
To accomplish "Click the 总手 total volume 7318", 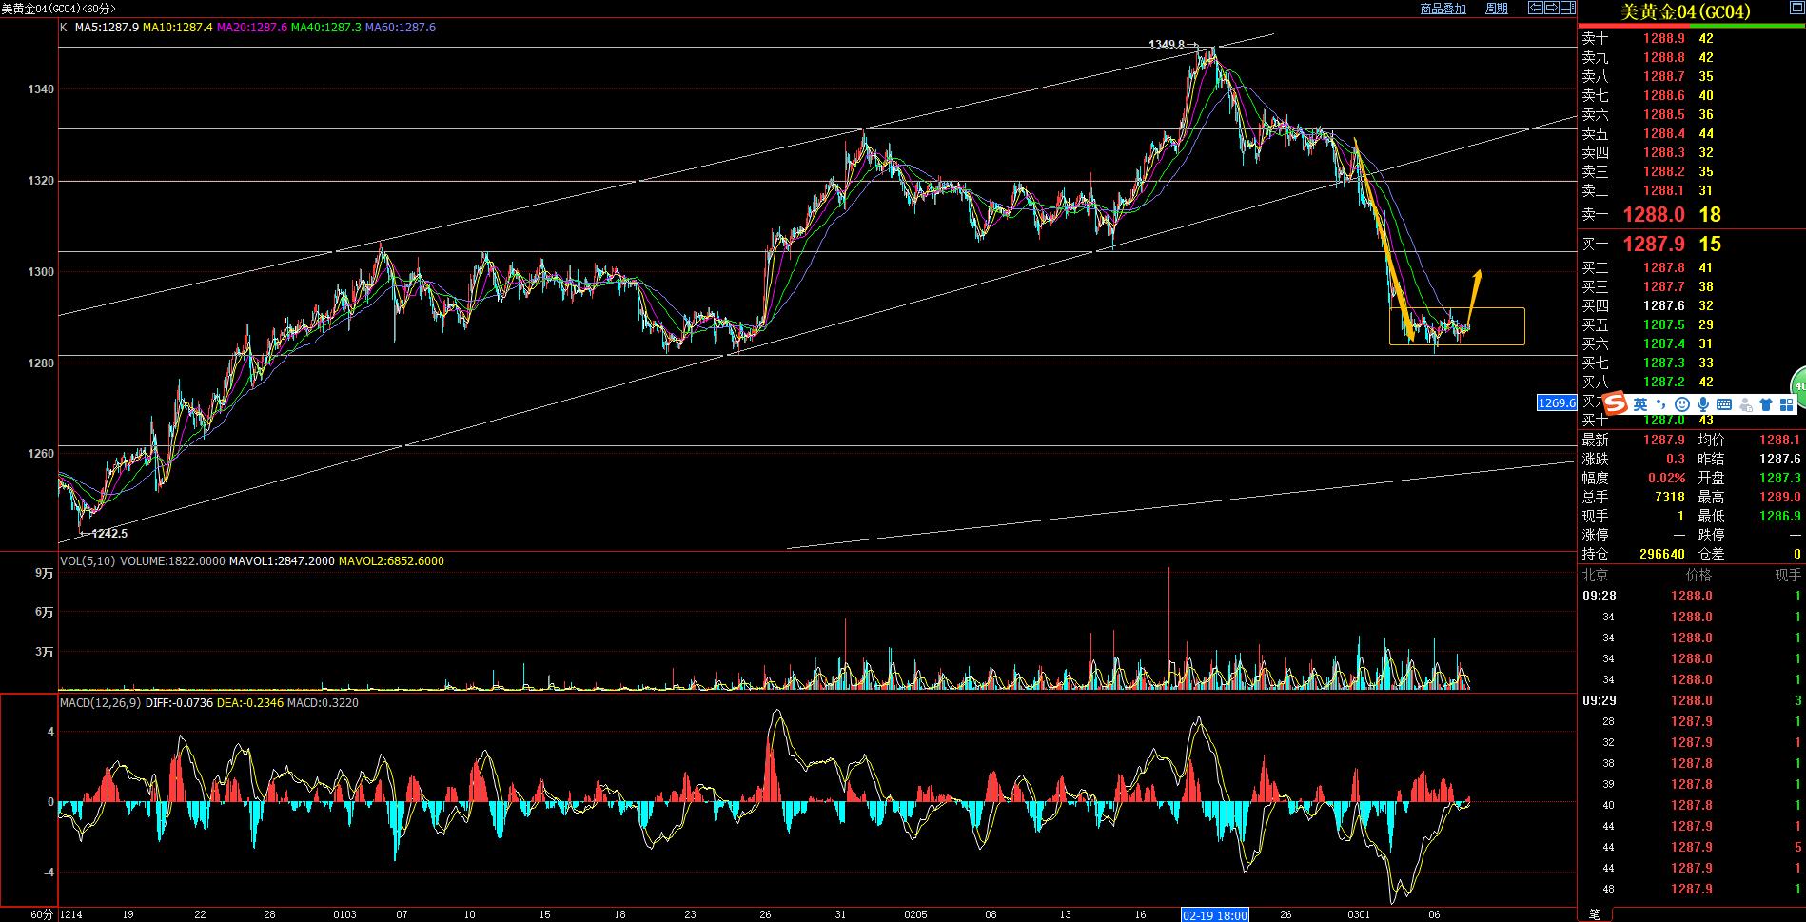I will (1670, 498).
